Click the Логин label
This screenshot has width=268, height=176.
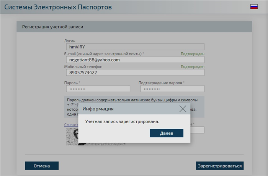tap(70, 41)
